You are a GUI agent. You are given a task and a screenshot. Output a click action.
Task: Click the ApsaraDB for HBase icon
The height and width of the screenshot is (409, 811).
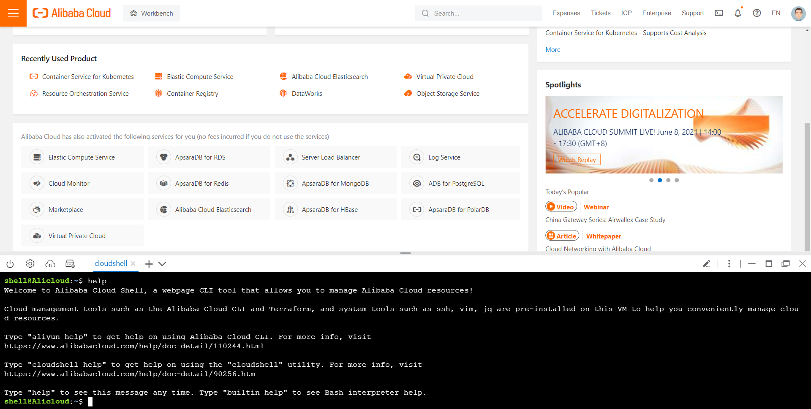[x=291, y=210]
